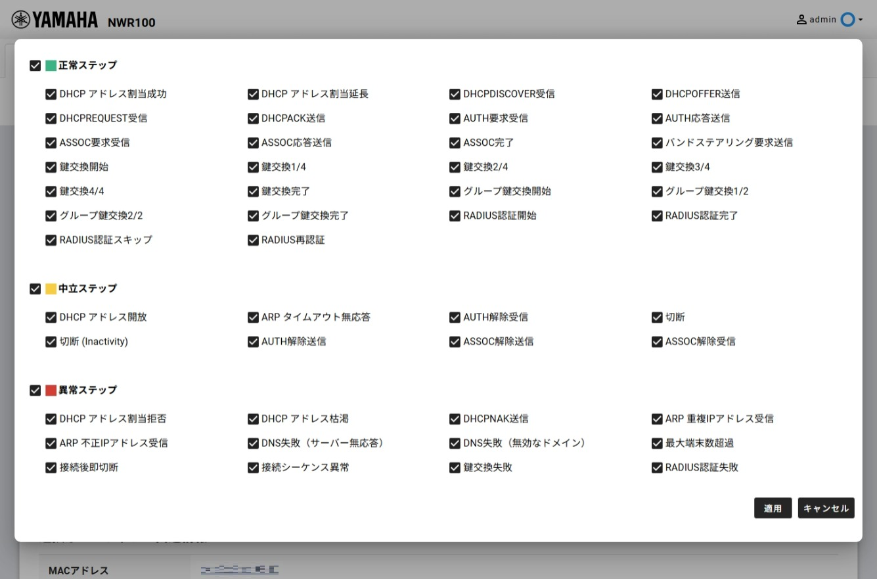Uncheck the RADIUS再認証 checkbox
Viewport: 877px width, 579px height.
[253, 240]
